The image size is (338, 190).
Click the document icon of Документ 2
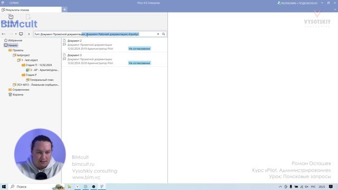[64, 40]
